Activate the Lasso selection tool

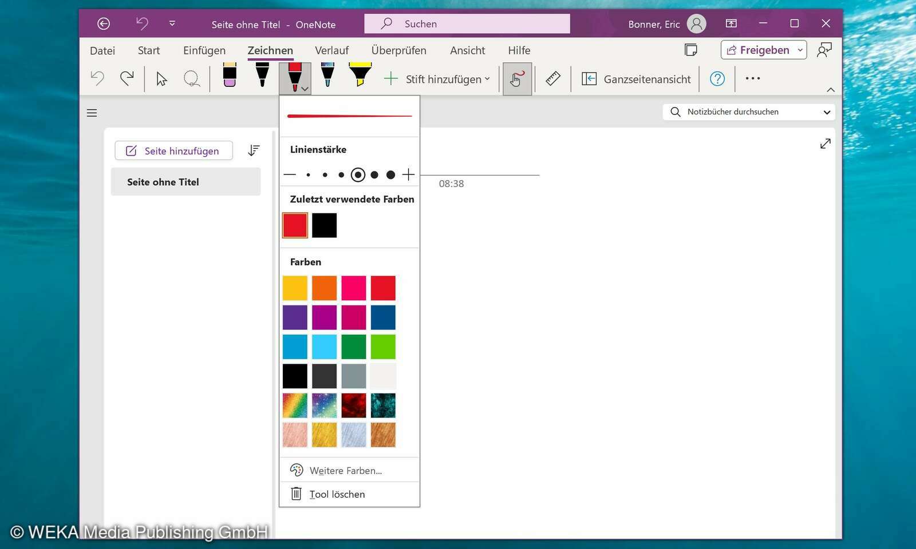(x=191, y=78)
